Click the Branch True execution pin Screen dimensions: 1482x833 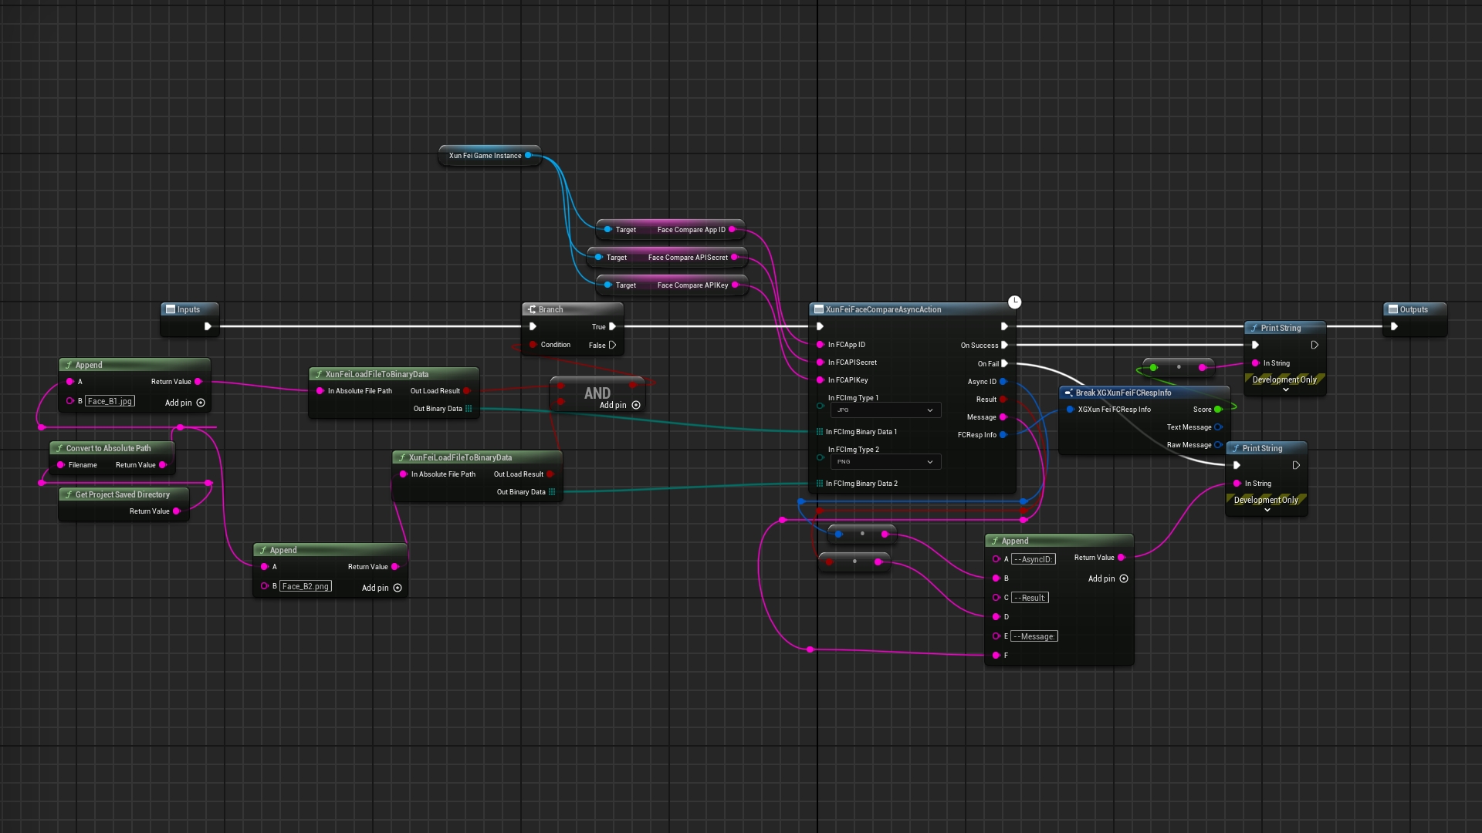(612, 327)
